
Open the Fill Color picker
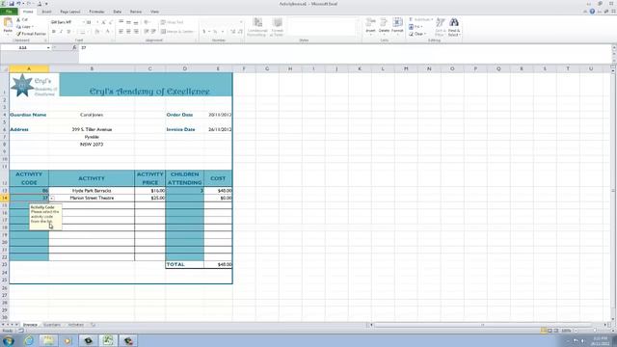click(x=97, y=32)
